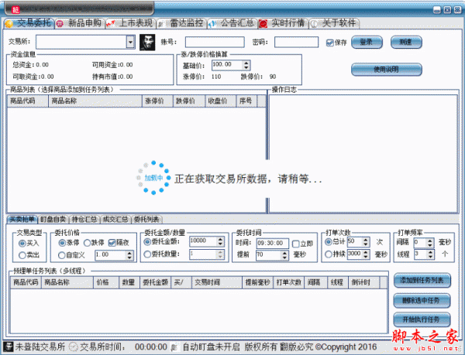Open the 上市表现 tab
The image size is (465, 355).
click(130, 23)
